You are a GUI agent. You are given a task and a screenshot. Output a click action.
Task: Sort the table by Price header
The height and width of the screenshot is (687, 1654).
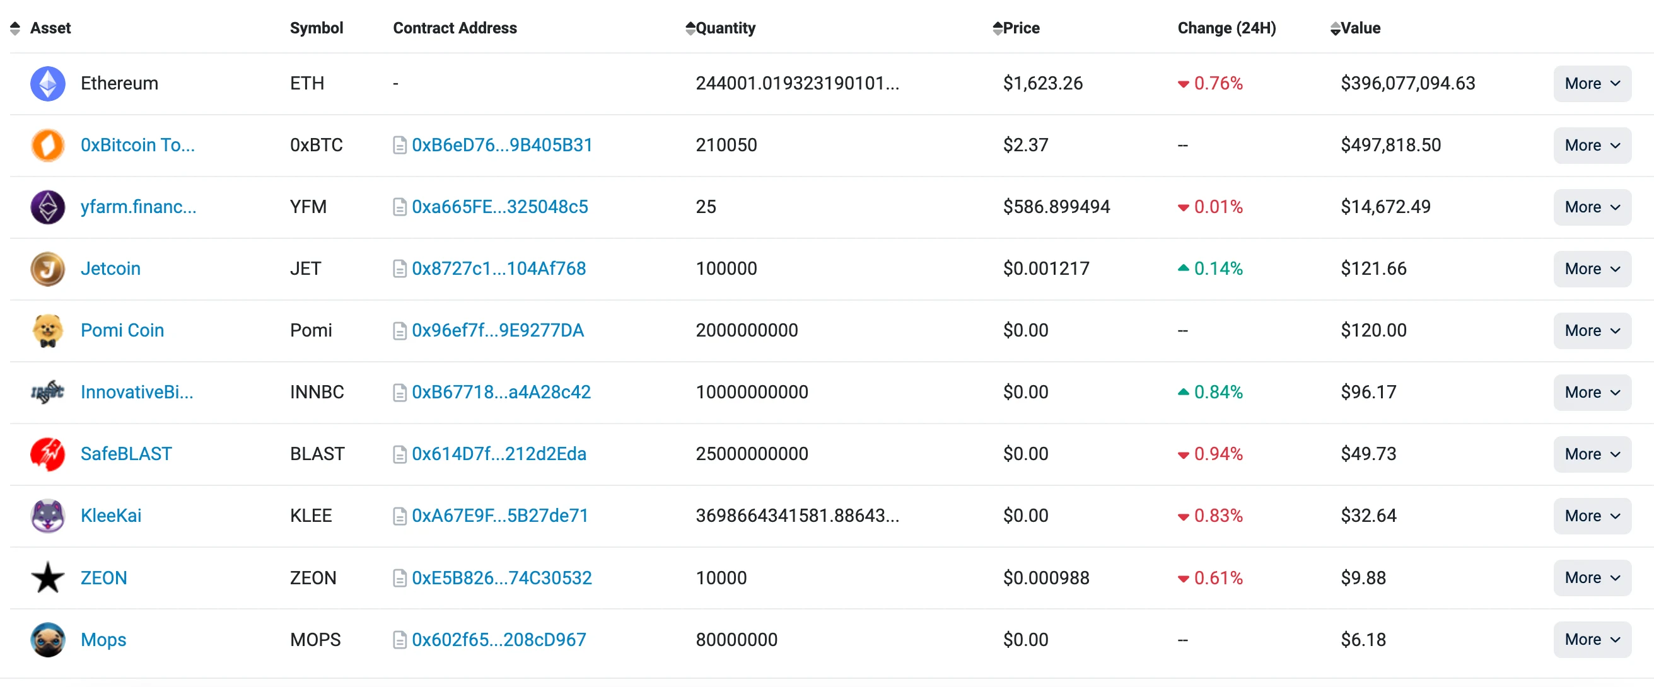coord(1016,28)
